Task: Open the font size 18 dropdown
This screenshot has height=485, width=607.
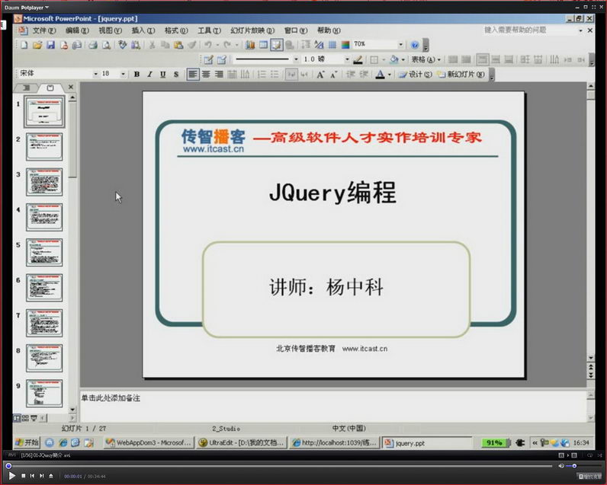Action: [125, 75]
